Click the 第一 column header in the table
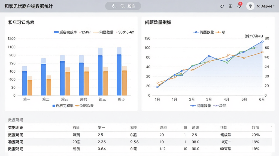Screen dimensions: 279x156 pos(101,128)
